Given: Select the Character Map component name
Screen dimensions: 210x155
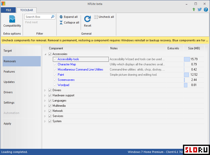Looking at the screenshot, I should pos(67,64).
